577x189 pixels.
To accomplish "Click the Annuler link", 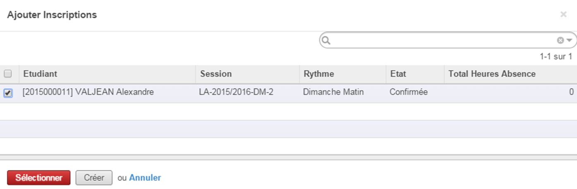I will [x=145, y=178].
